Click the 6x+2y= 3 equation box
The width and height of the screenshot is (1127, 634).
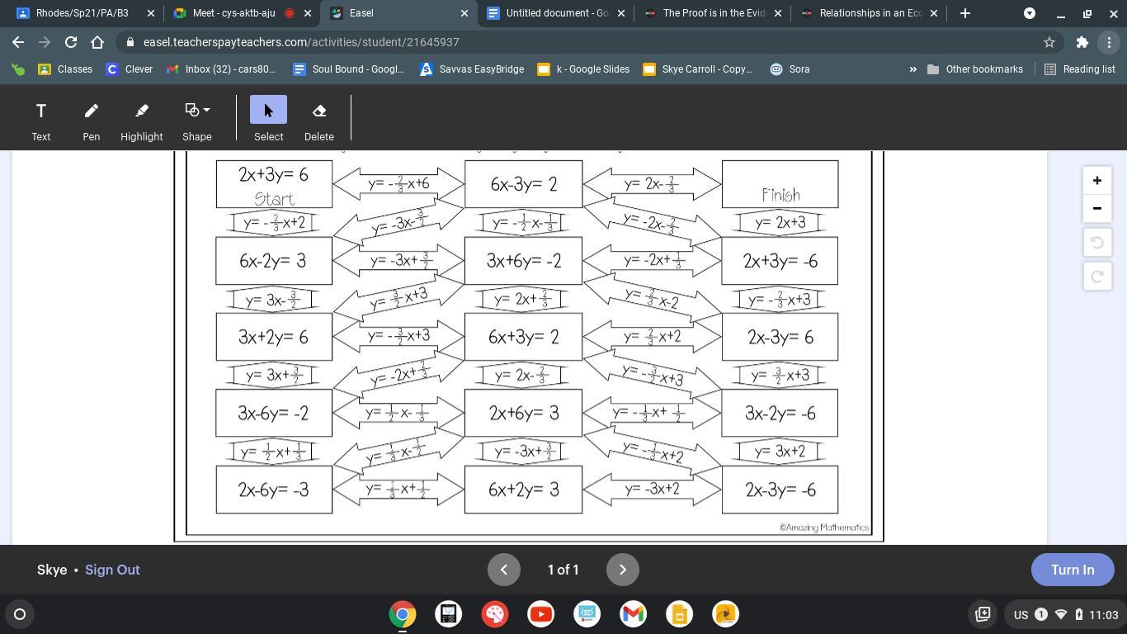pos(523,490)
